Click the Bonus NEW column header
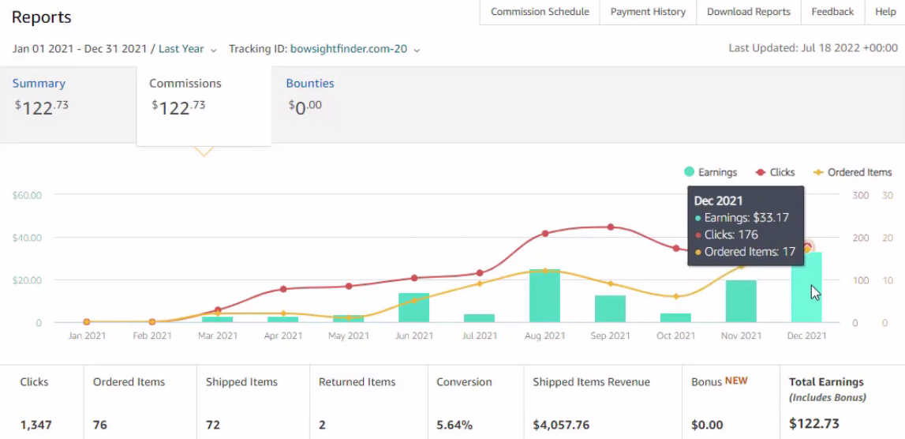This screenshot has width=905, height=439. (719, 381)
